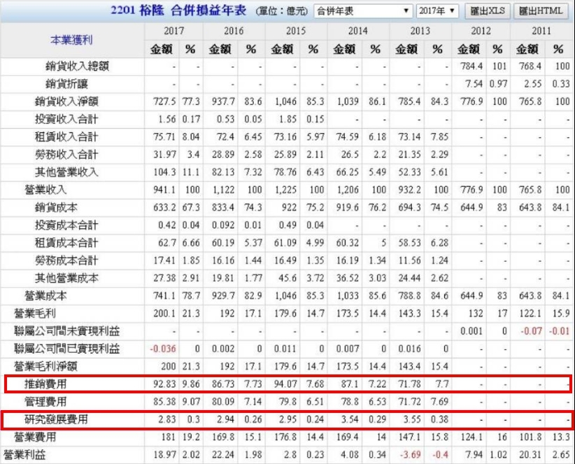Click the 其他營業收入 row label
The width and height of the screenshot is (575, 464).
(66, 172)
